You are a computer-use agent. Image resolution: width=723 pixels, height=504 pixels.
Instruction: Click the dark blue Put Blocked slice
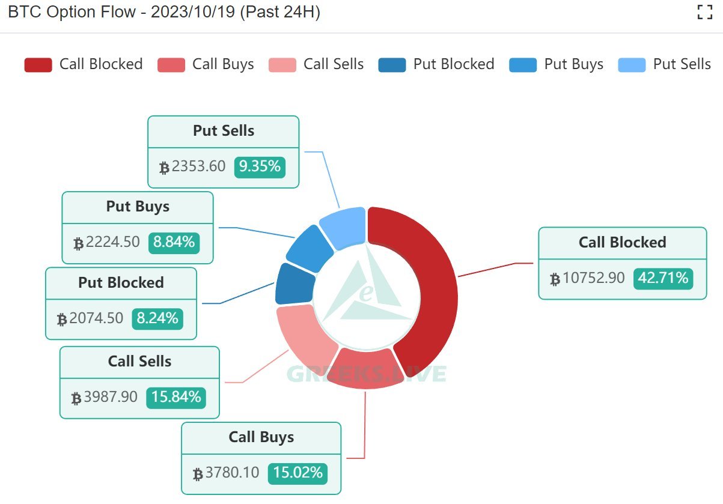click(294, 285)
